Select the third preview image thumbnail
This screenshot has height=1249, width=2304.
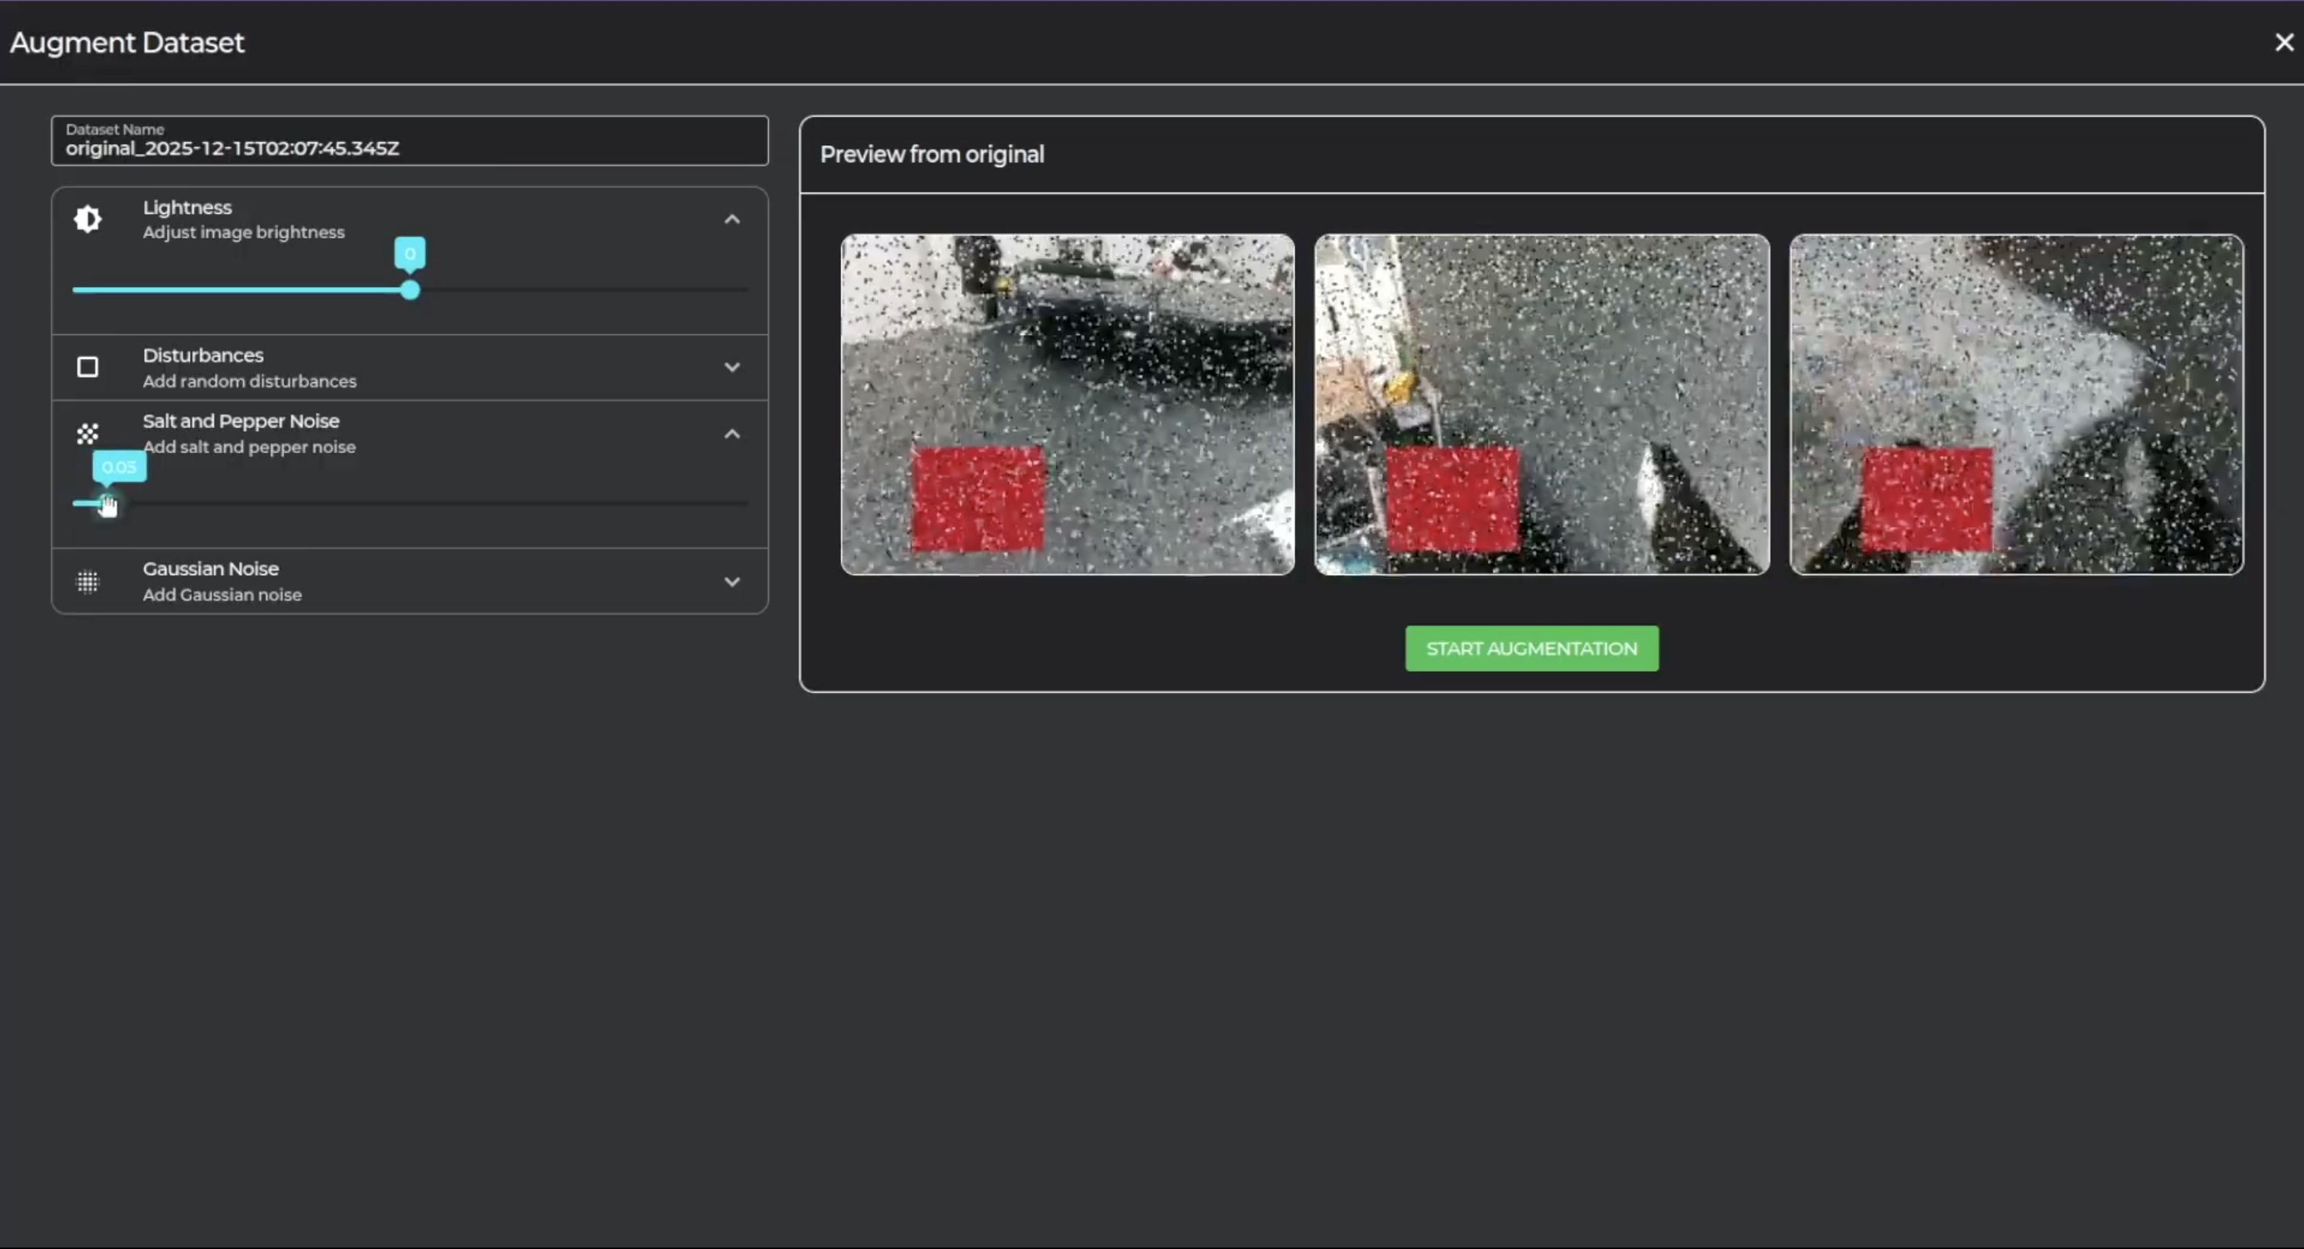pyautogui.click(x=2016, y=404)
